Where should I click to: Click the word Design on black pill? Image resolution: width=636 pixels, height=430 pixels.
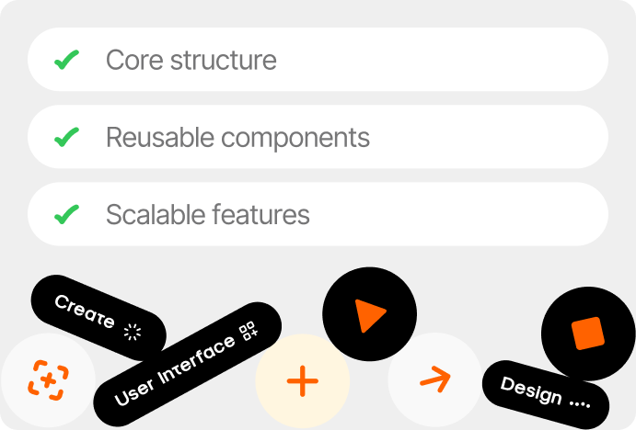[x=531, y=390]
